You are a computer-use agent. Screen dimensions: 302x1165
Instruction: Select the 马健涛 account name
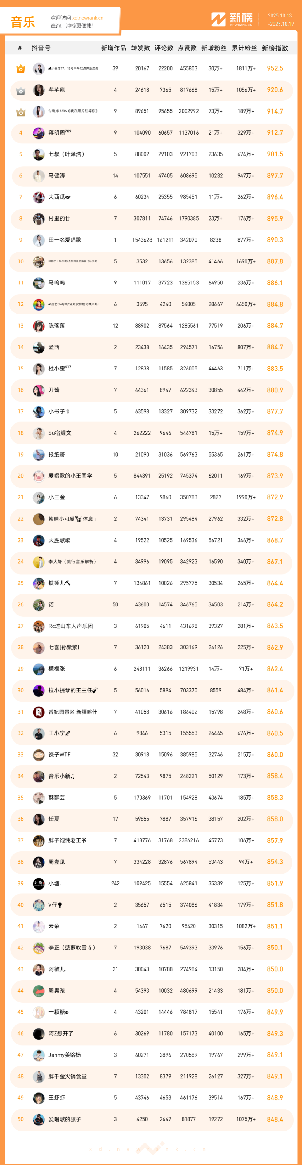point(56,175)
